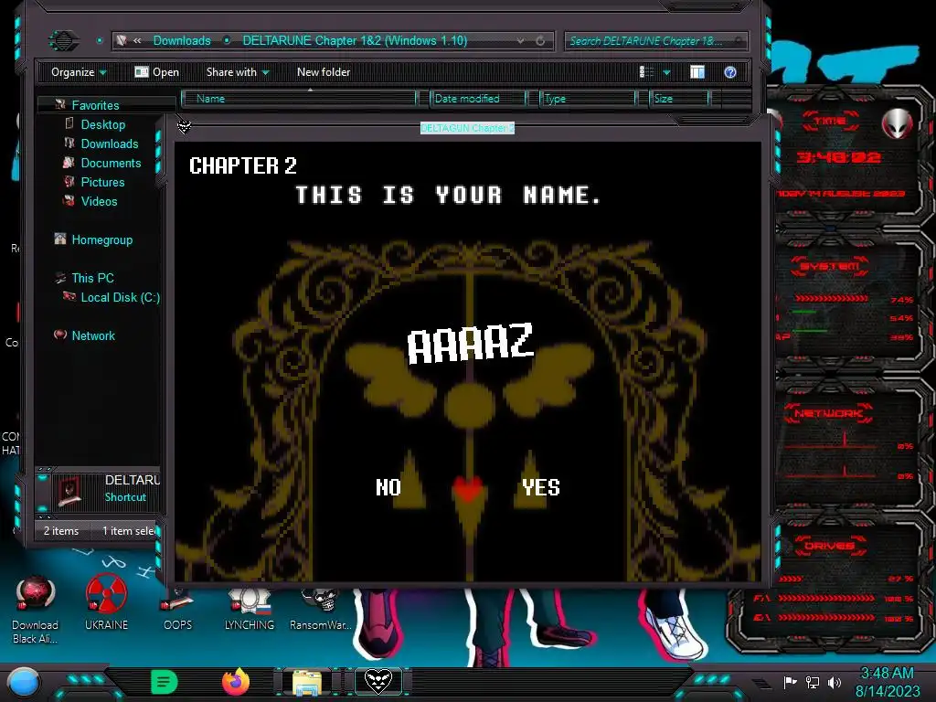Expand the address bar history dropdown
This screenshot has height=702, width=936.
pos(520,40)
